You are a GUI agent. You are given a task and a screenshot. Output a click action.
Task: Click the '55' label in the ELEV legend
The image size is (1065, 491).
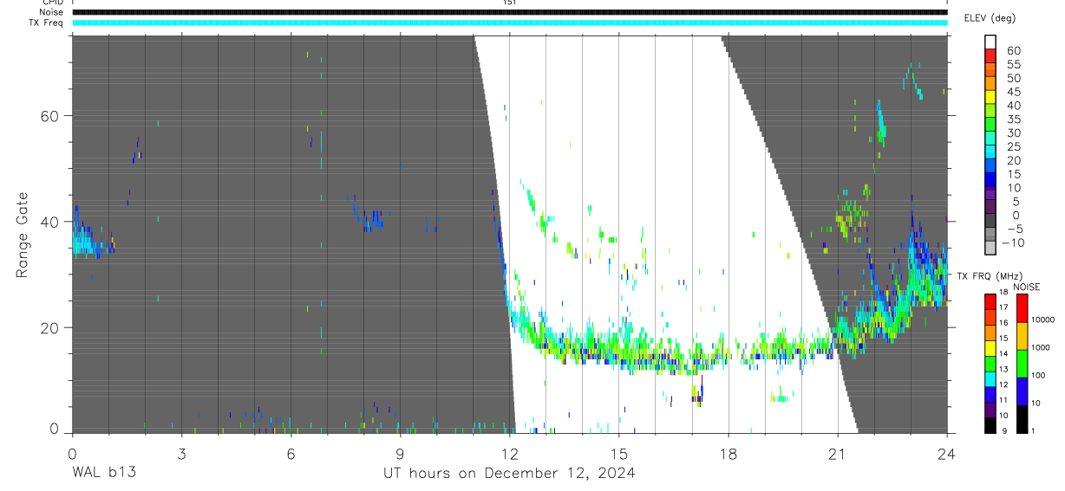[x=1014, y=65]
